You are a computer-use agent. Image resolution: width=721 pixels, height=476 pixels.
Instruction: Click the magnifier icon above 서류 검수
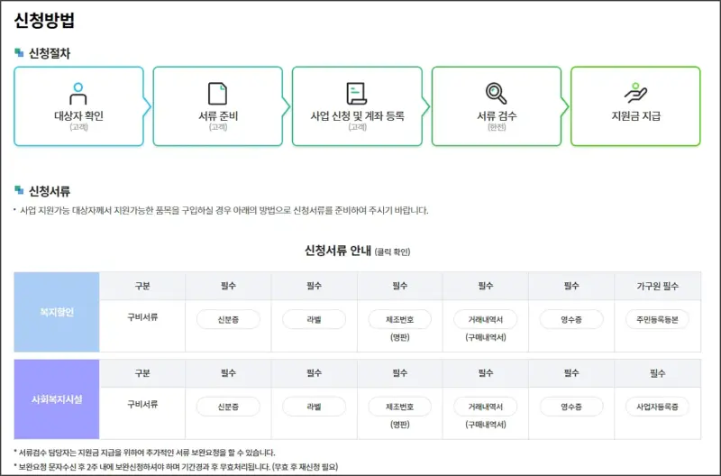point(497,94)
